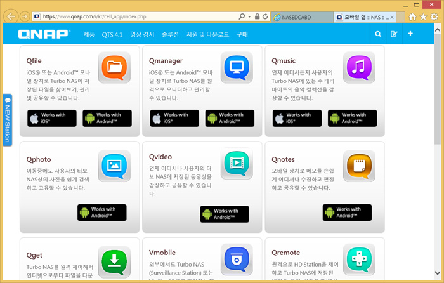444x283 pixels.
Task: Click Qvideo Works with Android badge
Action: point(225,214)
